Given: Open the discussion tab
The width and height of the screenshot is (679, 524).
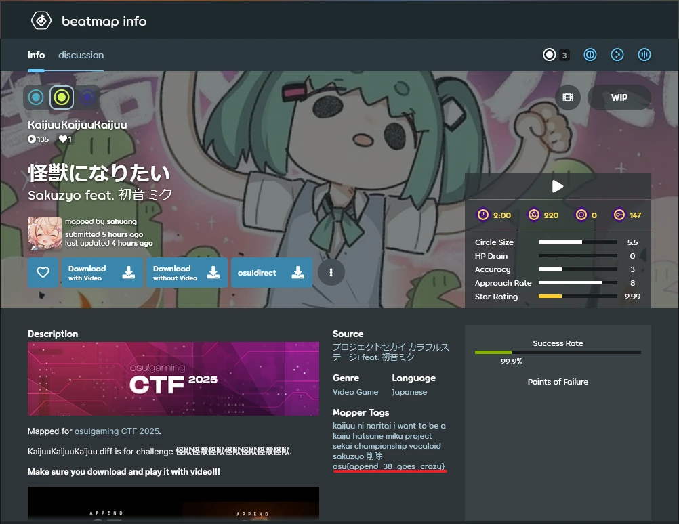Looking at the screenshot, I should click(x=81, y=55).
